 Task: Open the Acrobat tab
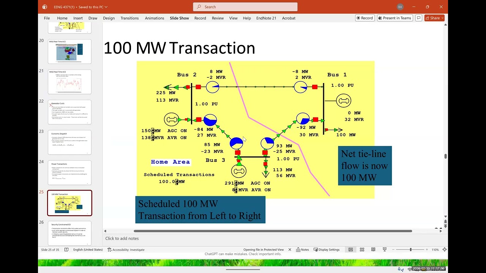coord(289,18)
